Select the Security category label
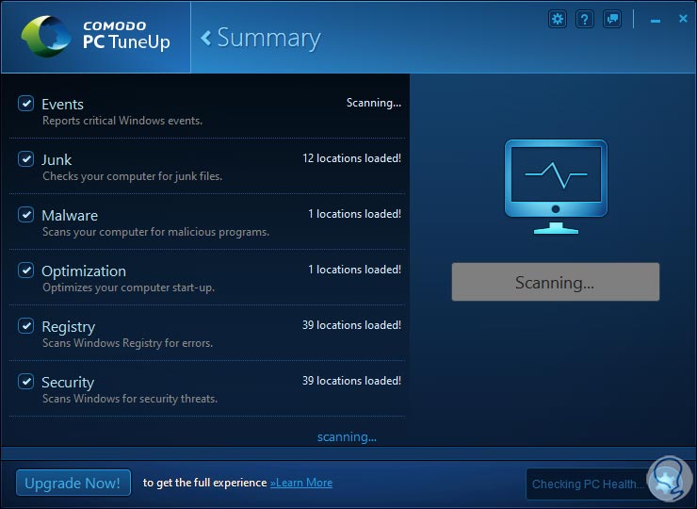Image resolution: width=697 pixels, height=509 pixels. point(68,383)
